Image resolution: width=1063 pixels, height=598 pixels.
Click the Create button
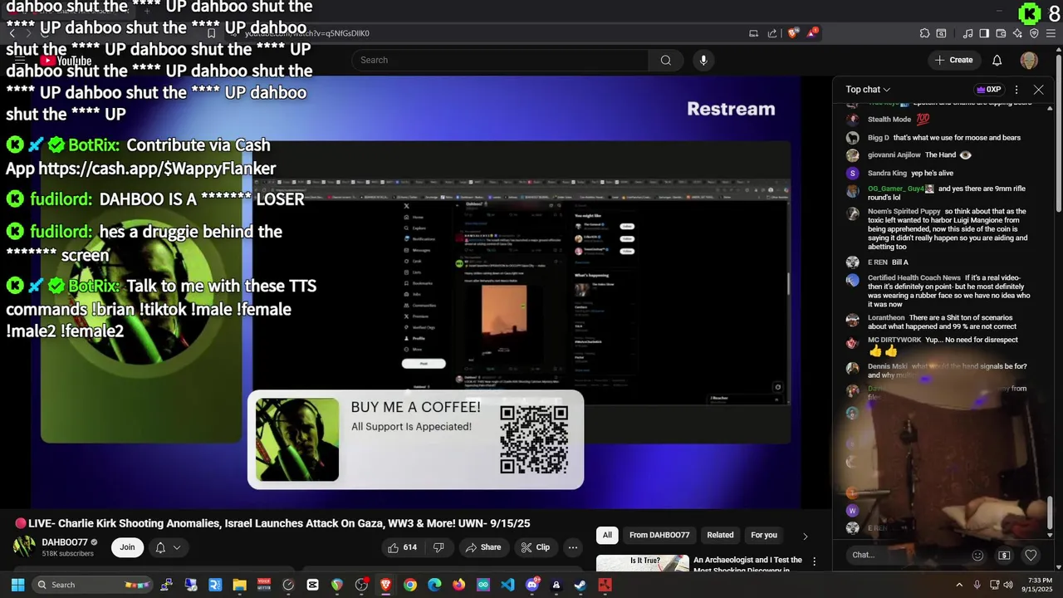coord(953,60)
